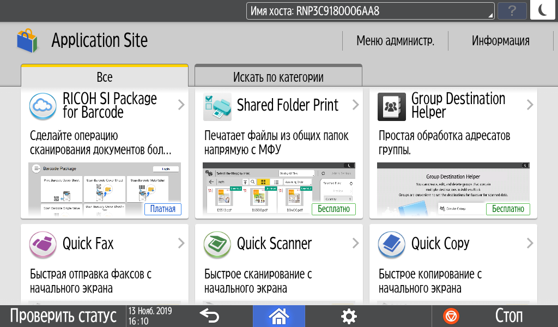
Task: Click the Application Site shopping bag icon
Action: pyautogui.click(x=27, y=40)
